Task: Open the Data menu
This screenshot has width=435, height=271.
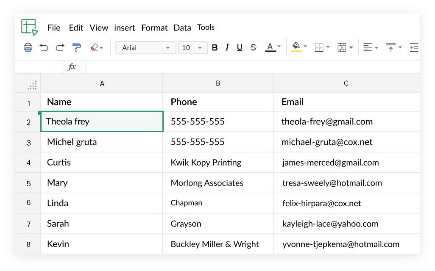Action: (x=182, y=28)
